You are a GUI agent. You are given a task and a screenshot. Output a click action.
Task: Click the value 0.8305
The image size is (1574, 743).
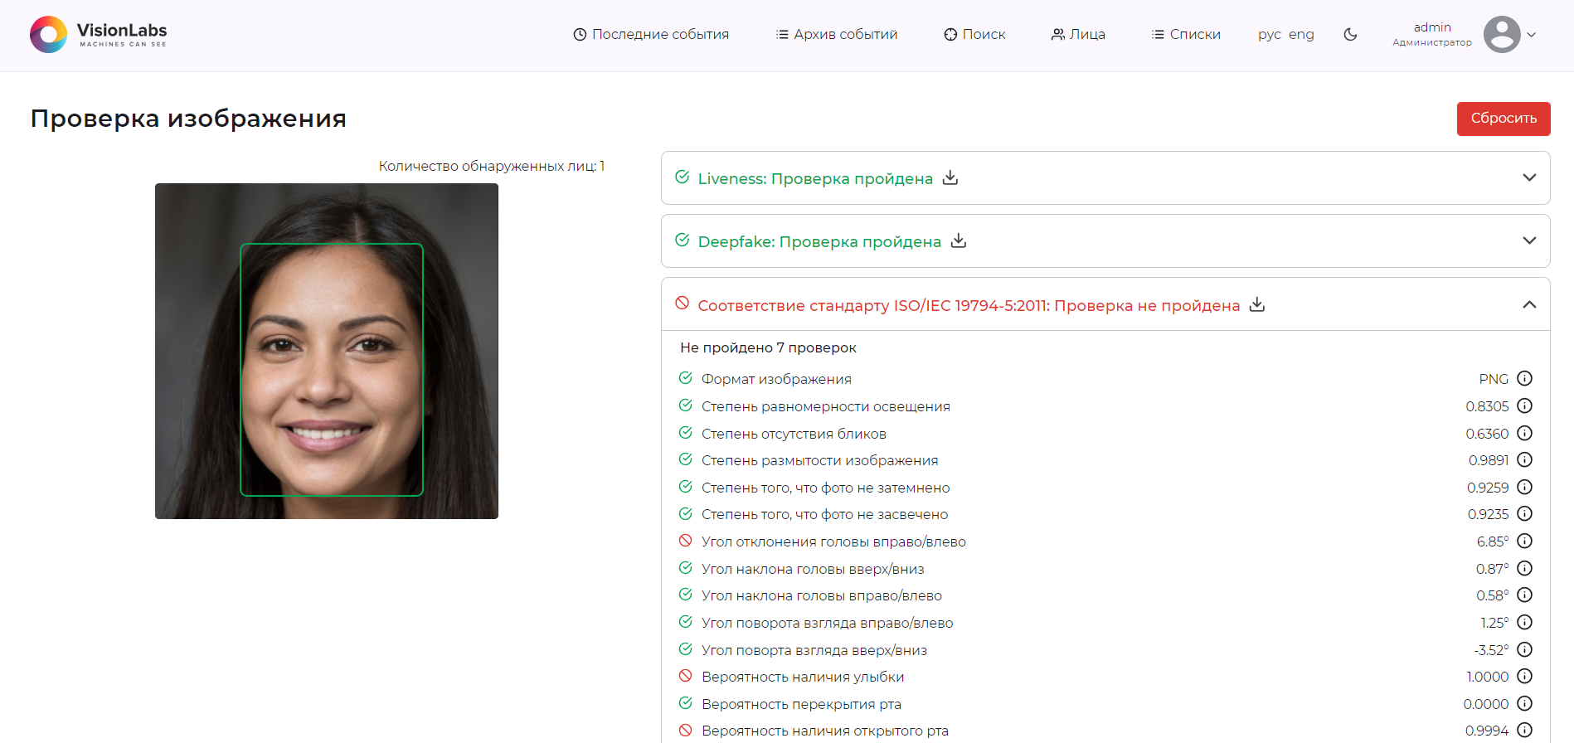click(1487, 406)
